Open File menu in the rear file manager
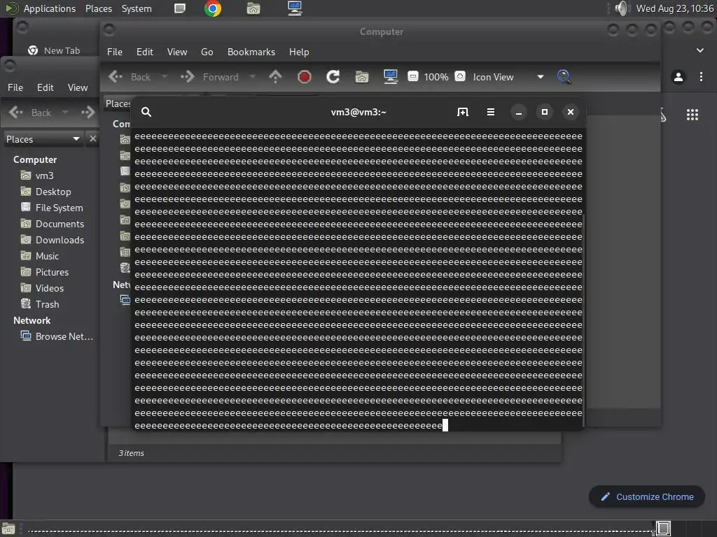717x537 pixels. [x=15, y=87]
